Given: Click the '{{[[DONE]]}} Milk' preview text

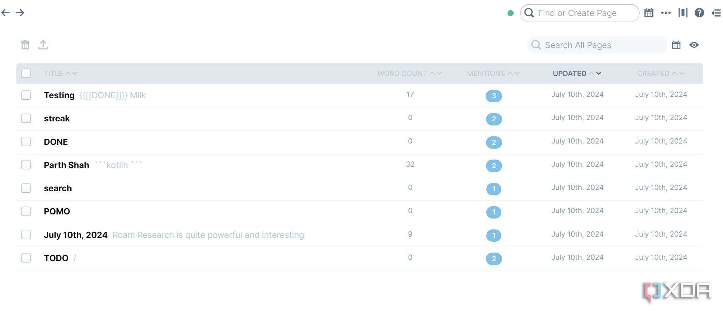Looking at the screenshot, I should click(x=112, y=95).
